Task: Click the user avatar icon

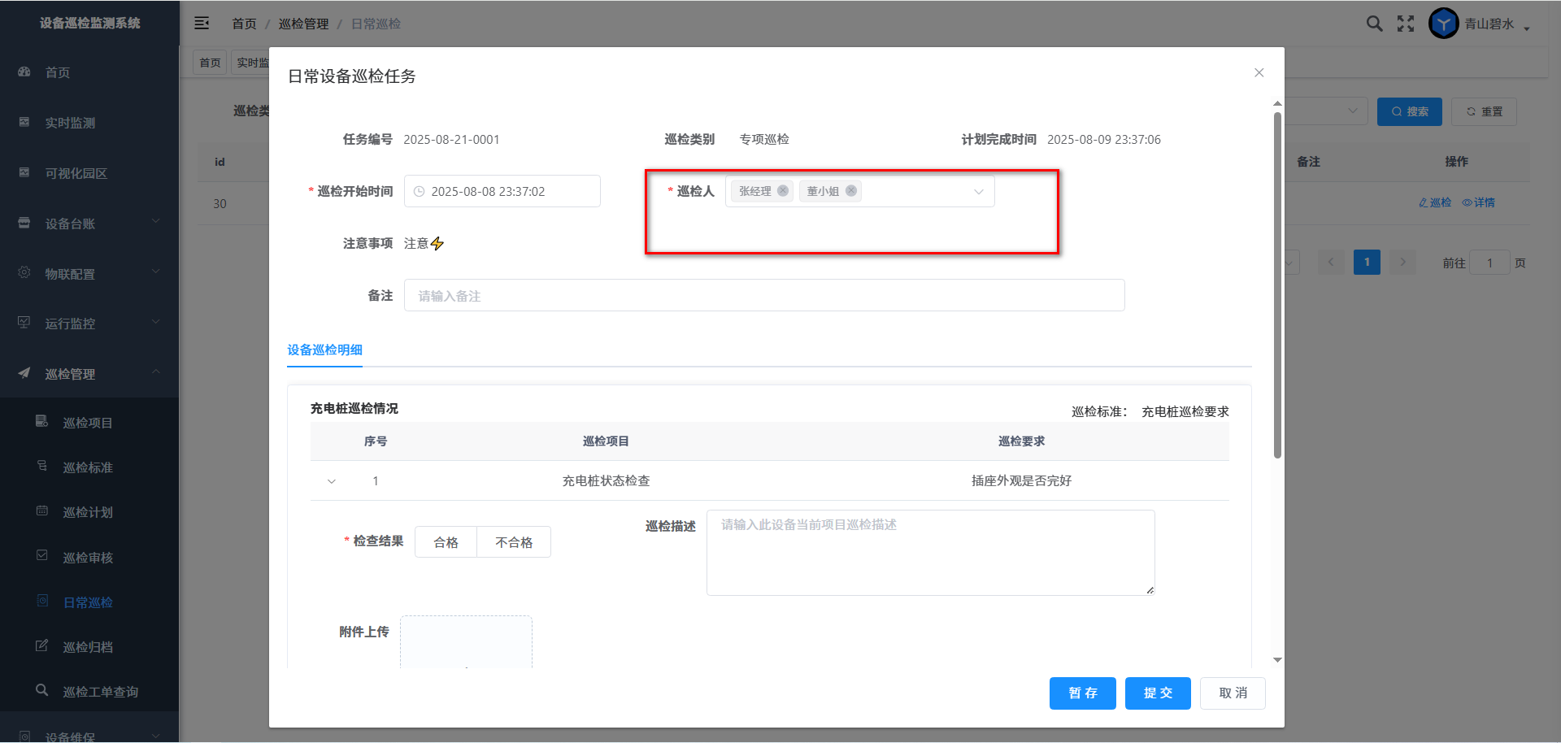Action: pos(1443,24)
